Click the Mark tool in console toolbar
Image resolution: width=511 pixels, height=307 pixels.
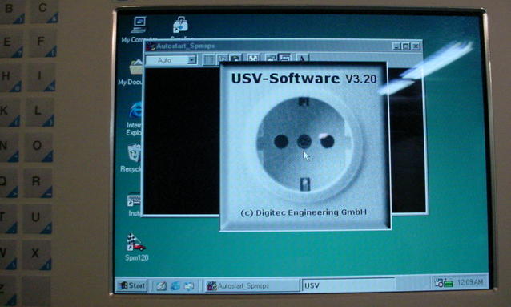209,59
